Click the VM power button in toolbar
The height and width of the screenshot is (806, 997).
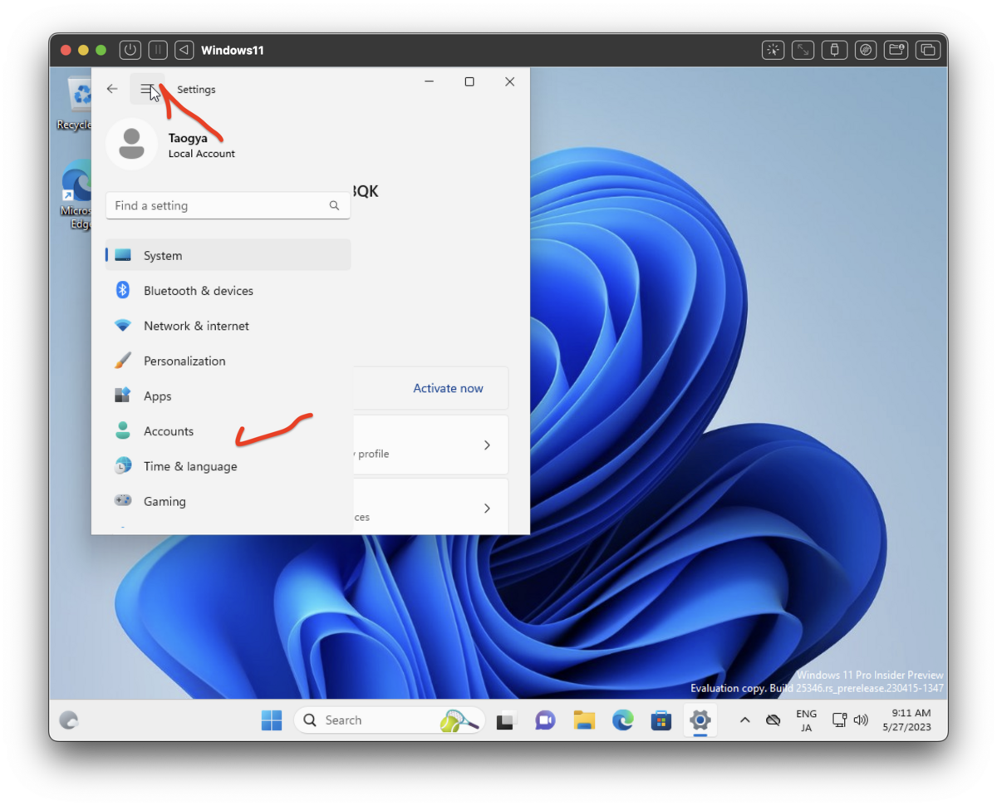(x=130, y=50)
